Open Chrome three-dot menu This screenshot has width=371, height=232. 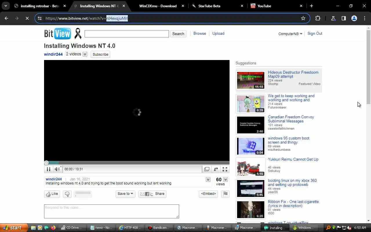click(365, 18)
